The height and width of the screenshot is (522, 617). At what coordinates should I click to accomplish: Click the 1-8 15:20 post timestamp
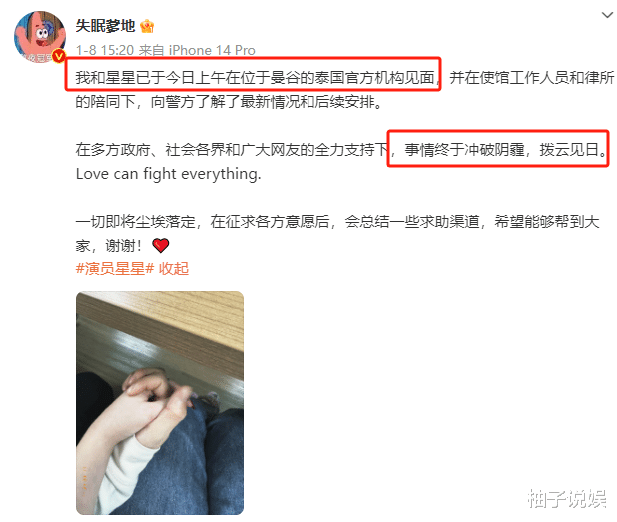pos(105,50)
